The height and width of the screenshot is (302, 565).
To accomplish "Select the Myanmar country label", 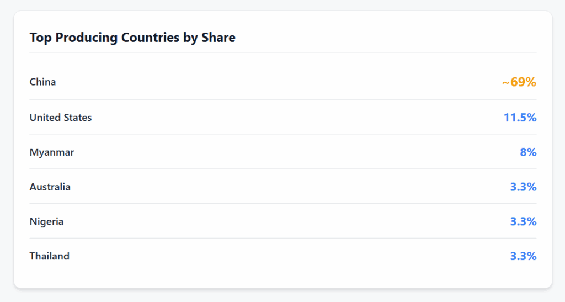I will [x=52, y=152].
